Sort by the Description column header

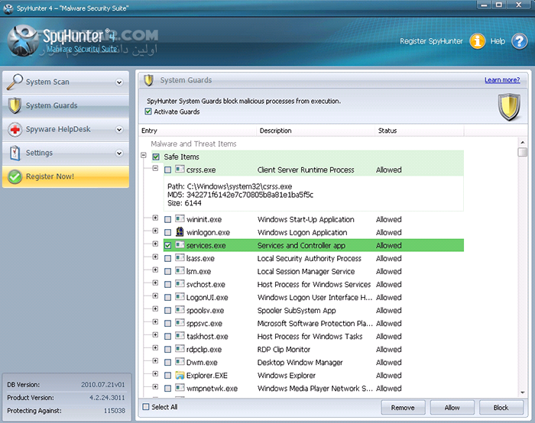click(316, 131)
